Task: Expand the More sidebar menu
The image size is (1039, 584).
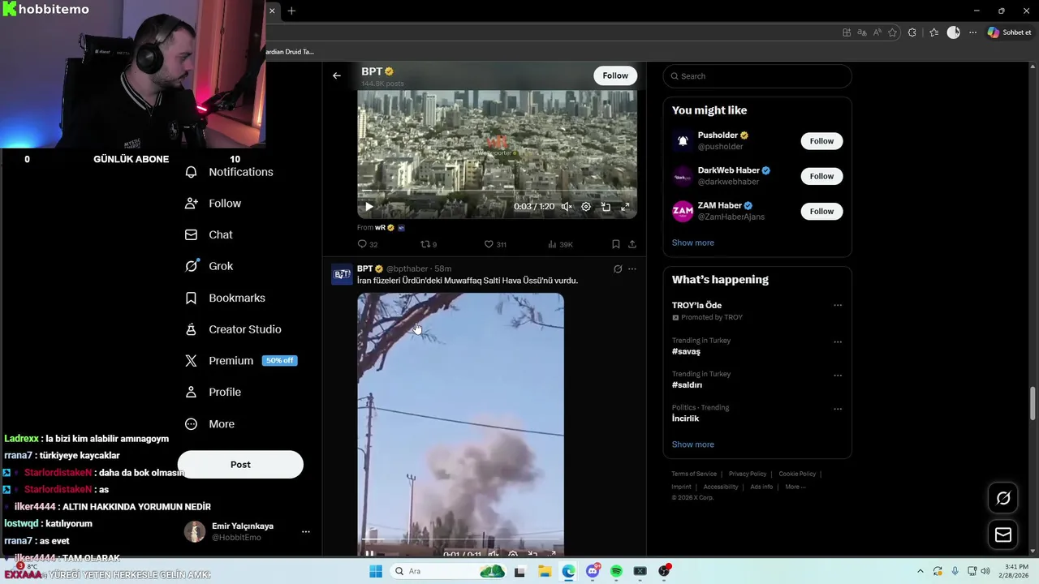Action: coord(209,424)
